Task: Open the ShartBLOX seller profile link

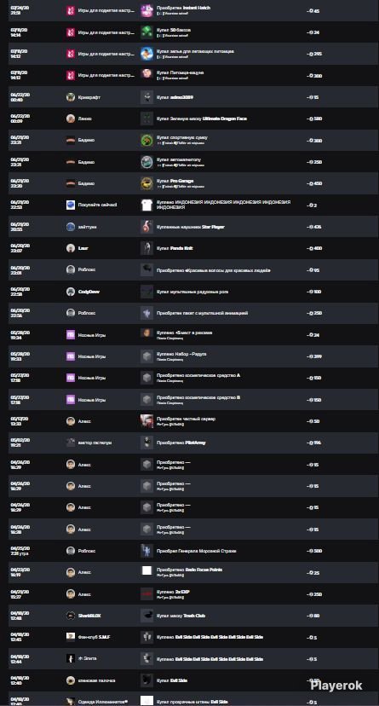Action: point(88,616)
